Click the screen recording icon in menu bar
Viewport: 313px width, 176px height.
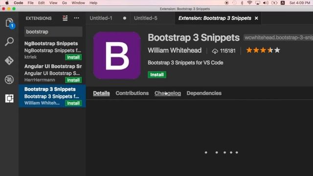[x=226, y=3]
